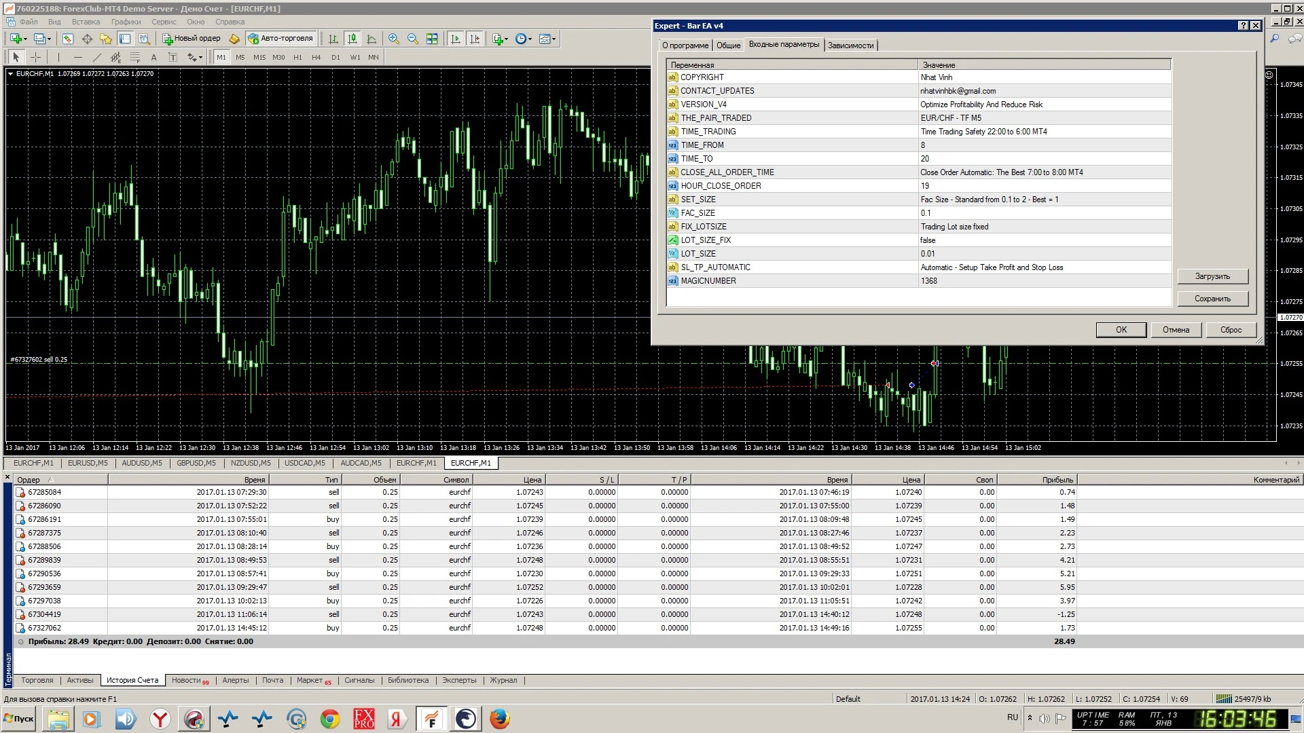Open the Торговля terminal tab

37,680
